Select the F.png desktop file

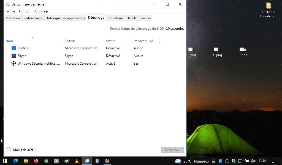point(192,52)
